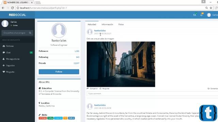This screenshot has height=122, width=218.
Task: Close the NOMBRE DEL USUARIO browser tab
Action: 32,2
